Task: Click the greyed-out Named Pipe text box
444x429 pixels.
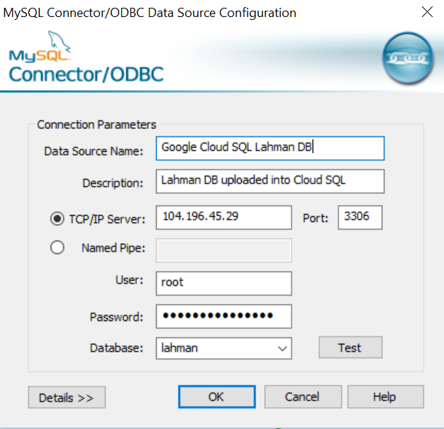Action: click(x=223, y=250)
